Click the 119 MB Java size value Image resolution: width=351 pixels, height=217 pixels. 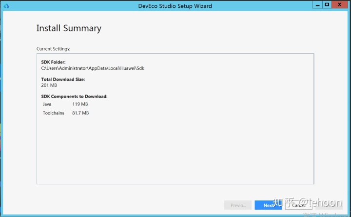[x=80, y=104]
